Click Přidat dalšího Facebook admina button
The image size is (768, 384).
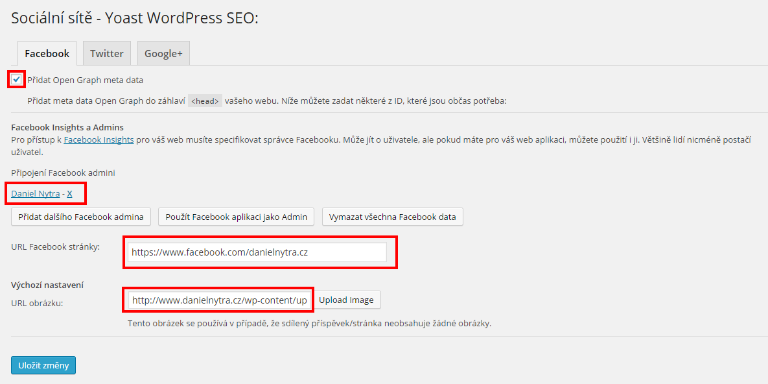point(81,217)
